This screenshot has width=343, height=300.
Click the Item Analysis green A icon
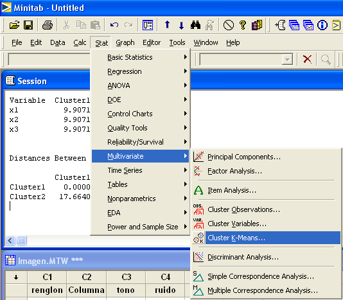point(198,190)
